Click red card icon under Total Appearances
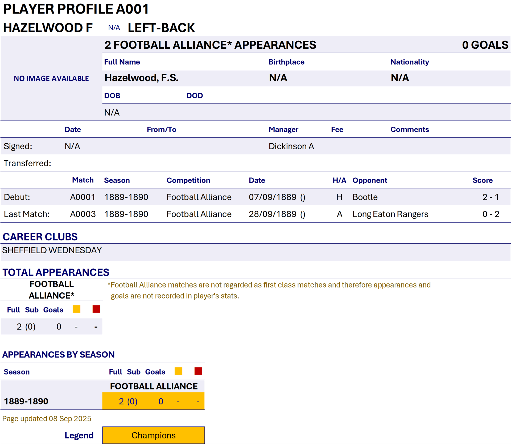Image resolution: width=511 pixels, height=444 pixels. pyautogui.click(x=96, y=309)
